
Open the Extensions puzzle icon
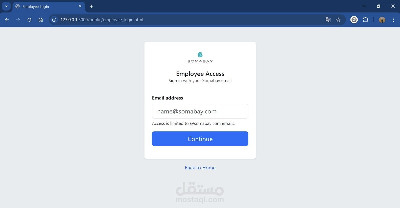365,20
